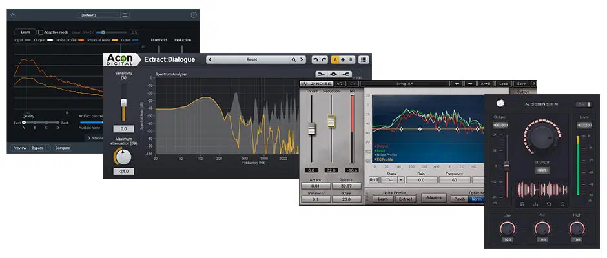The height and width of the screenshot is (258, 607).
Task: Click the Sensitivity slider handle
Action: [124, 103]
